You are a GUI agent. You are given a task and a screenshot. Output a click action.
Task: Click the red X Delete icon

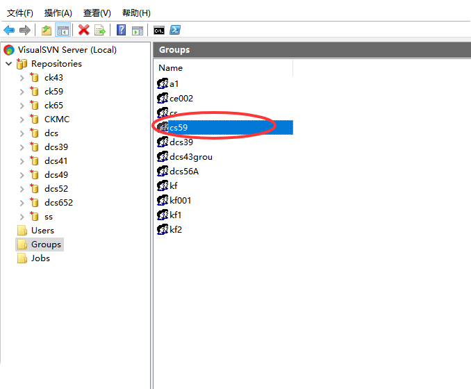[x=84, y=30]
